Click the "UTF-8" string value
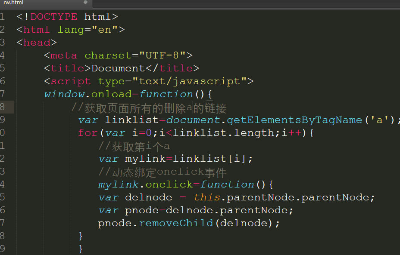 162,55
